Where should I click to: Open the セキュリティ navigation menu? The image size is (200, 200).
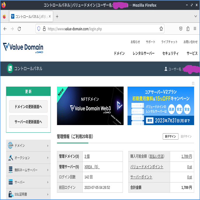click(170, 53)
